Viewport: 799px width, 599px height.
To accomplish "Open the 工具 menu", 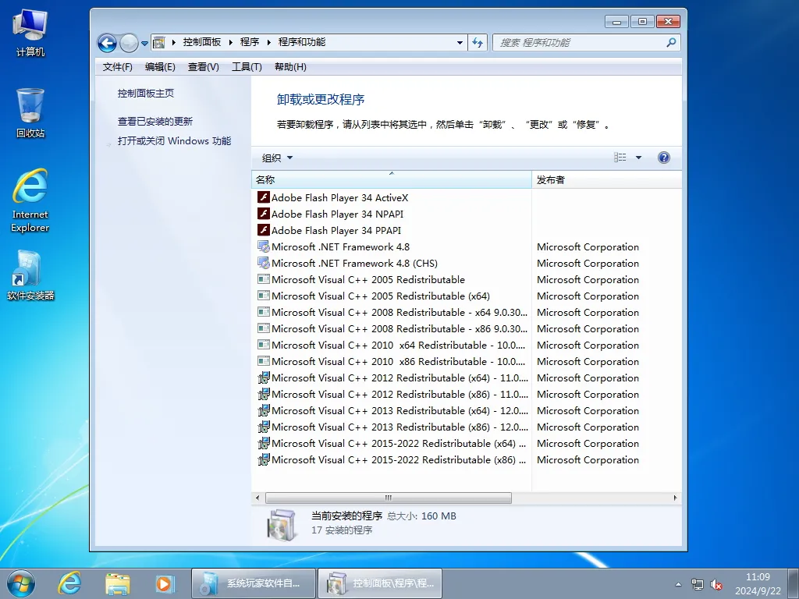I will click(247, 66).
